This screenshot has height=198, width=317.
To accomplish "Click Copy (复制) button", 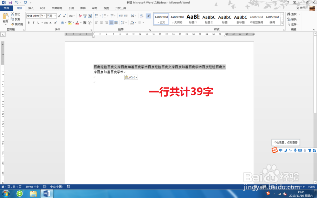I will coord(16,19).
